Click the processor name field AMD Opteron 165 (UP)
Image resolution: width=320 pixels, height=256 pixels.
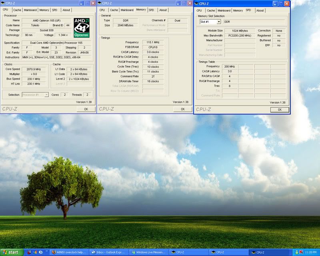(46, 20)
